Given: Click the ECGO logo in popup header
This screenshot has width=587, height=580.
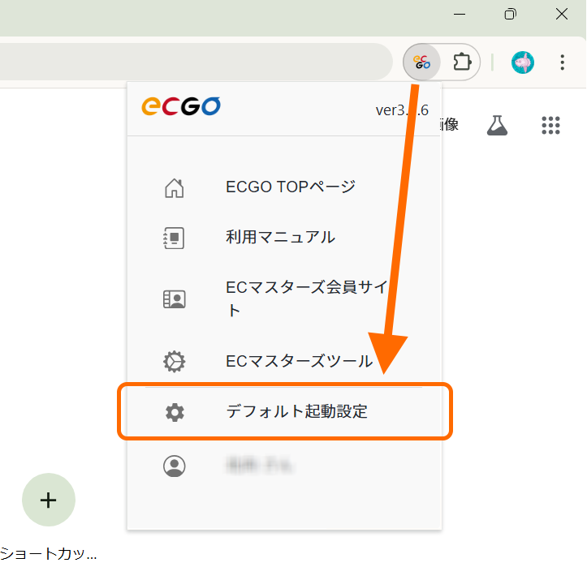Looking at the screenshot, I should [x=180, y=107].
